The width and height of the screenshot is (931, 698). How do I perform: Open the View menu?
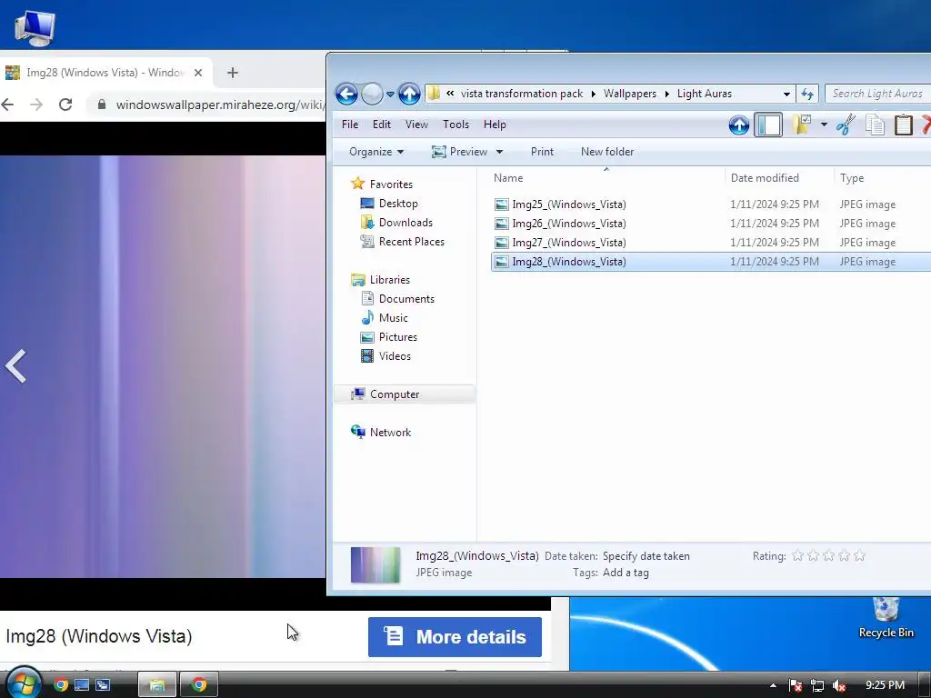coord(416,125)
